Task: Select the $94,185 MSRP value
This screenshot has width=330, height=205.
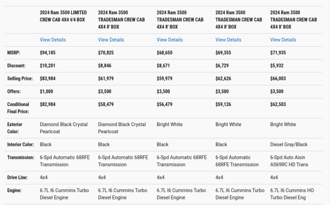Action: point(48,52)
